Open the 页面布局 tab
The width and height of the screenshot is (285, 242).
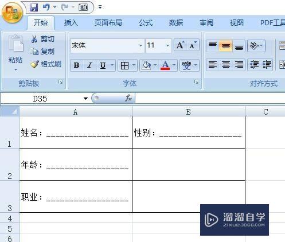tap(108, 23)
